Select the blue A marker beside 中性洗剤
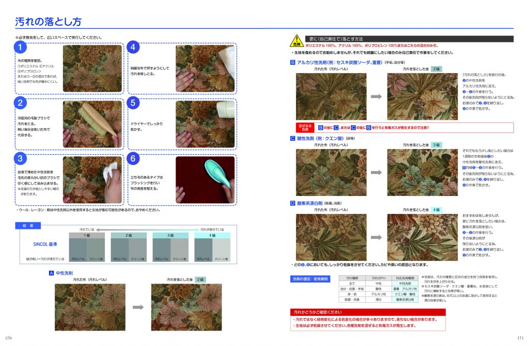The image size is (529, 346). click(x=51, y=273)
